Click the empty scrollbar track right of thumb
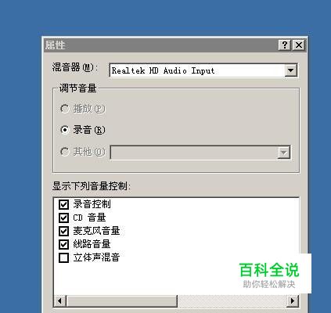The height and width of the screenshot is (313, 331). pyautogui.click(x=232, y=301)
